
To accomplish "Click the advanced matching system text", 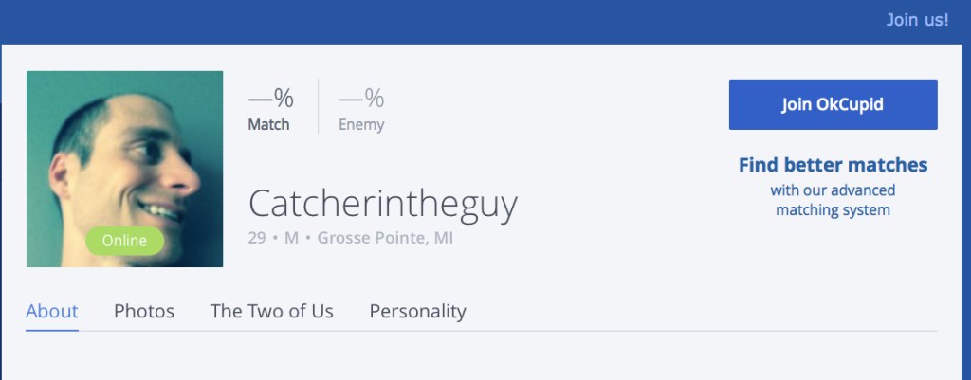I will tap(833, 200).
